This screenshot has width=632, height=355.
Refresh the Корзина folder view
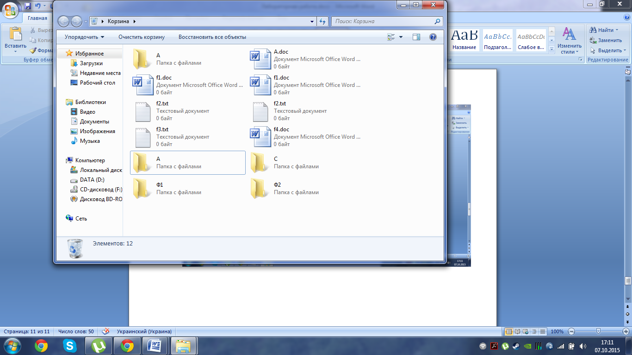pos(323,21)
